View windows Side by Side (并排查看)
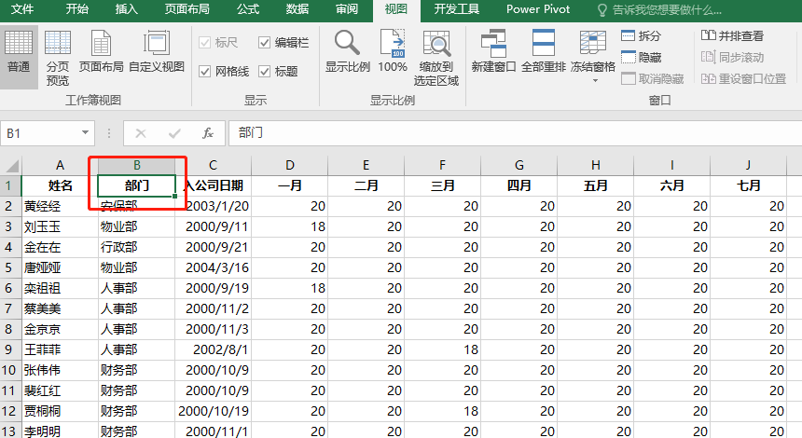Viewport: 802px width, 438px height. pyautogui.click(x=732, y=35)
